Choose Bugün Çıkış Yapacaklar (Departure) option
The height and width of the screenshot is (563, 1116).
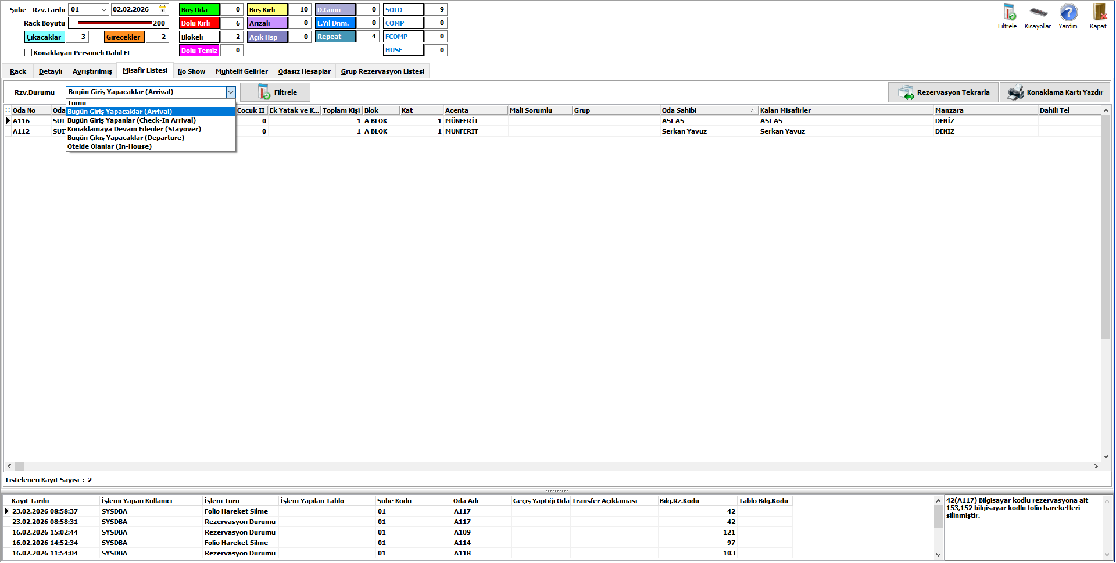coord(126,138)
